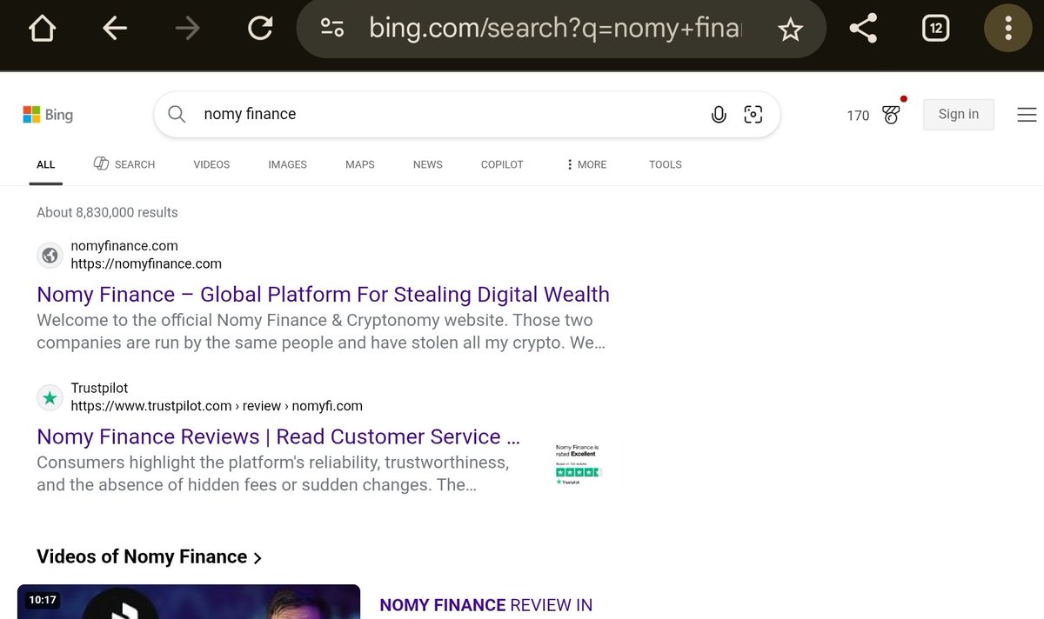Open the Bing hamburger menu
This screenshot has height=619, width=1044.
point(1027,115)
